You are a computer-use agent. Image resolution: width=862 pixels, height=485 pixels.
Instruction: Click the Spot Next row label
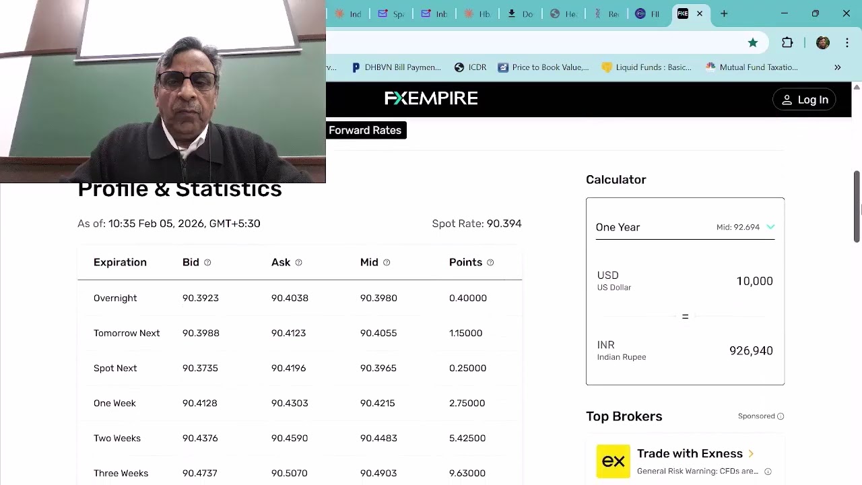pos(115,368)
